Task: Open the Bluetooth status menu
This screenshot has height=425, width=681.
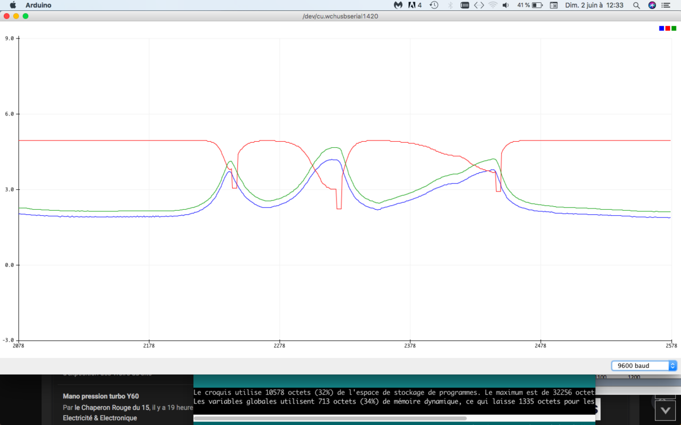Action: tap(451, 5)
